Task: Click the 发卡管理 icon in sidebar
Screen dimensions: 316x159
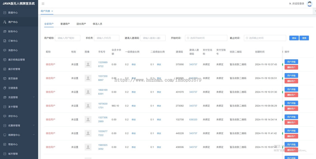Action: click(5, 107)
